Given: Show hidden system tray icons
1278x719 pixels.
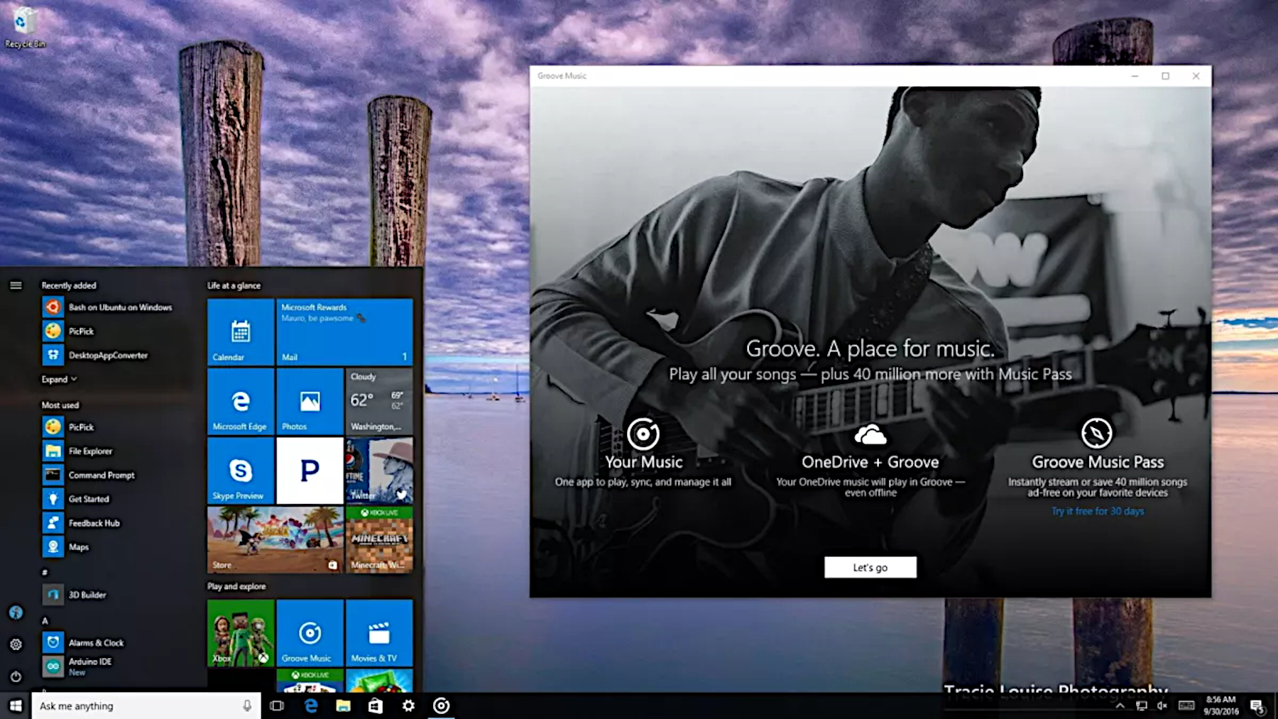Looking at the screenshot, I should [x=1120, y=706].
